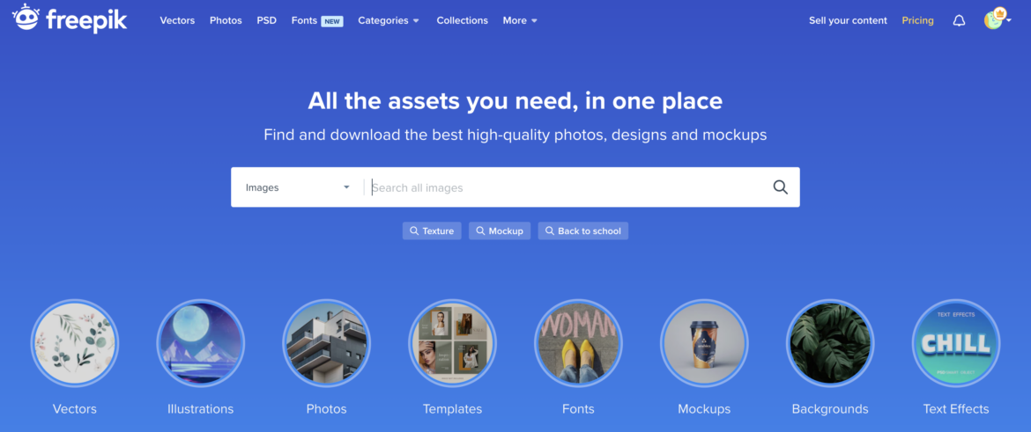Image resolution: width=1031 pixels, height=432 pixels.
Task: Open the user avatar account menu
Action: 997,19
